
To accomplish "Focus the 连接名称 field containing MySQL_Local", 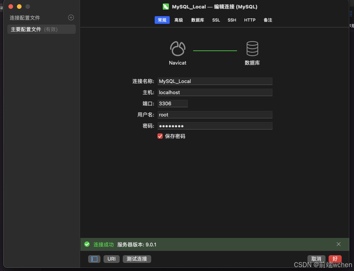I will (215, 81).
